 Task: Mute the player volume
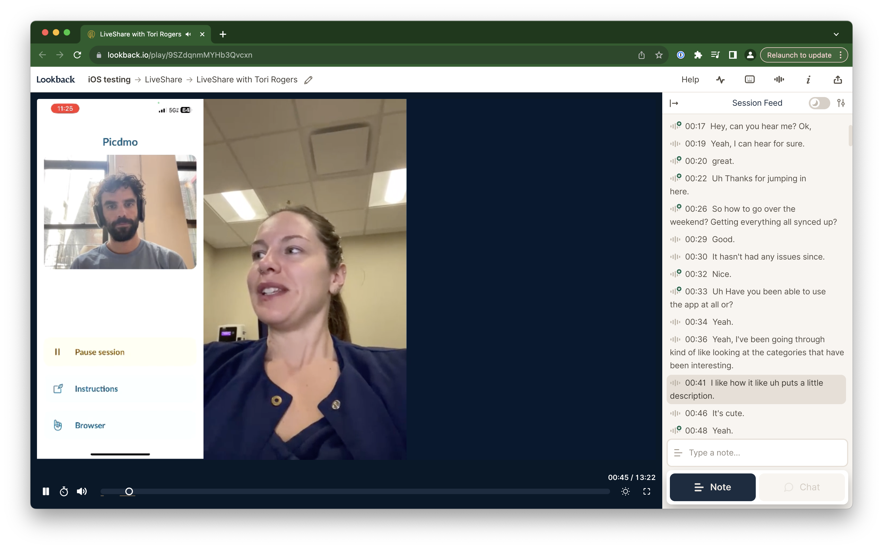pos(82,491)
